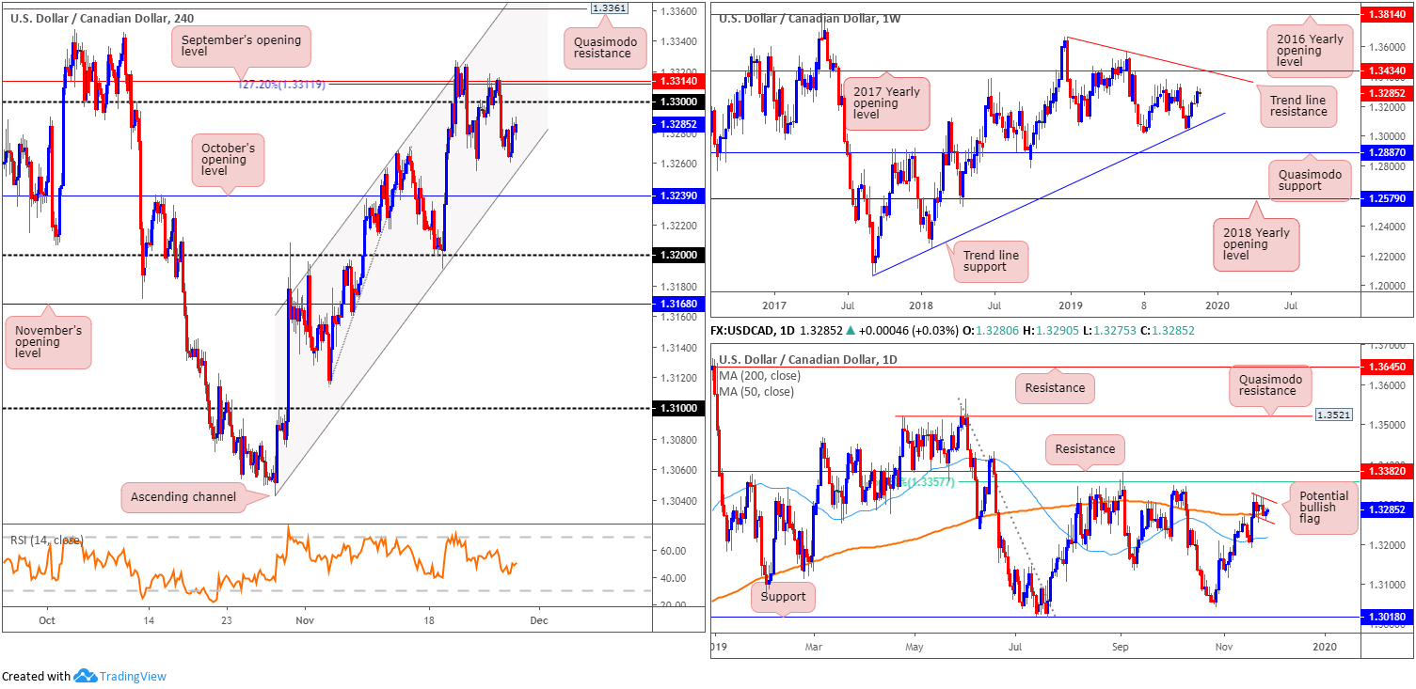Click the RSI (14, close) indicator label
The image size is (1416, 689).
point(47,540)
